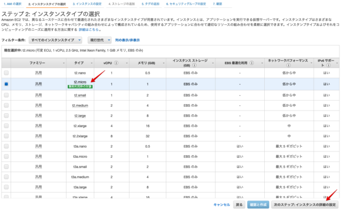341x210 pixels.
Task: Click the キャンセル link
Action: pos(222,205)
